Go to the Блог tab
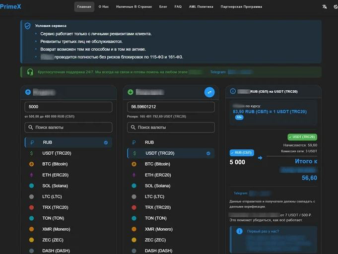The width and height of the screenshot is (338, 254). [163, 7]
